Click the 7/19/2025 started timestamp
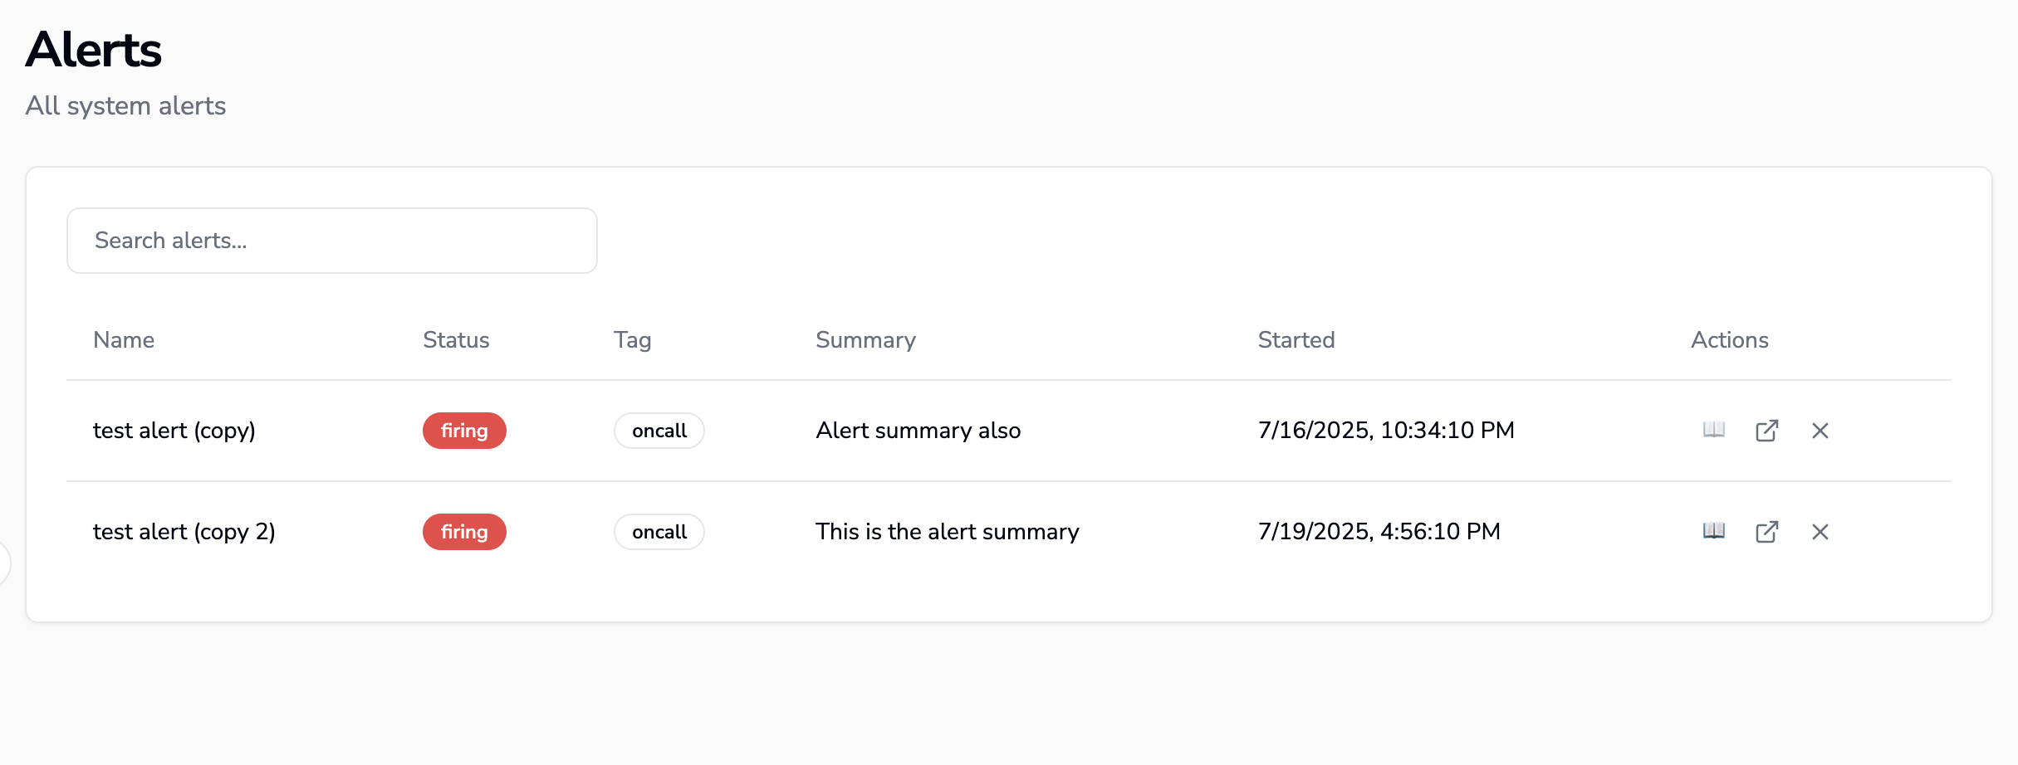This screenshot has height=765, width=2018. coord(1379,532)
